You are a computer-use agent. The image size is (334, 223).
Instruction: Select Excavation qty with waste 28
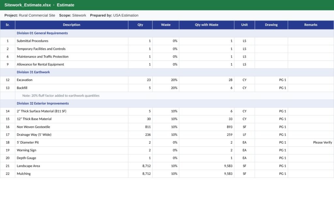click(206, 80)
